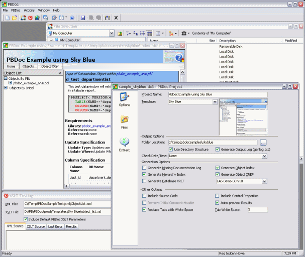Click the Project Name input field

coord(218,94)
